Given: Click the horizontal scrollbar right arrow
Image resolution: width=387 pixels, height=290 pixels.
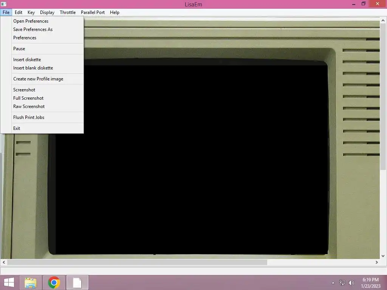Looking at the screenshot, I should pos(377,262).
